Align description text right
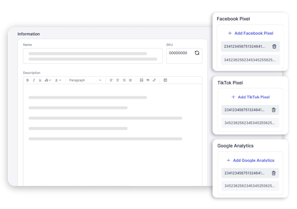 (124, 80)
